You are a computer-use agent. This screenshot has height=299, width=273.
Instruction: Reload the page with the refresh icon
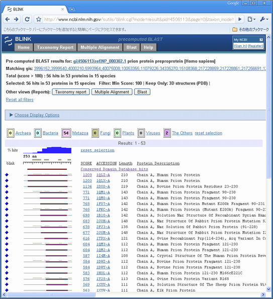[x=28, y=19]
